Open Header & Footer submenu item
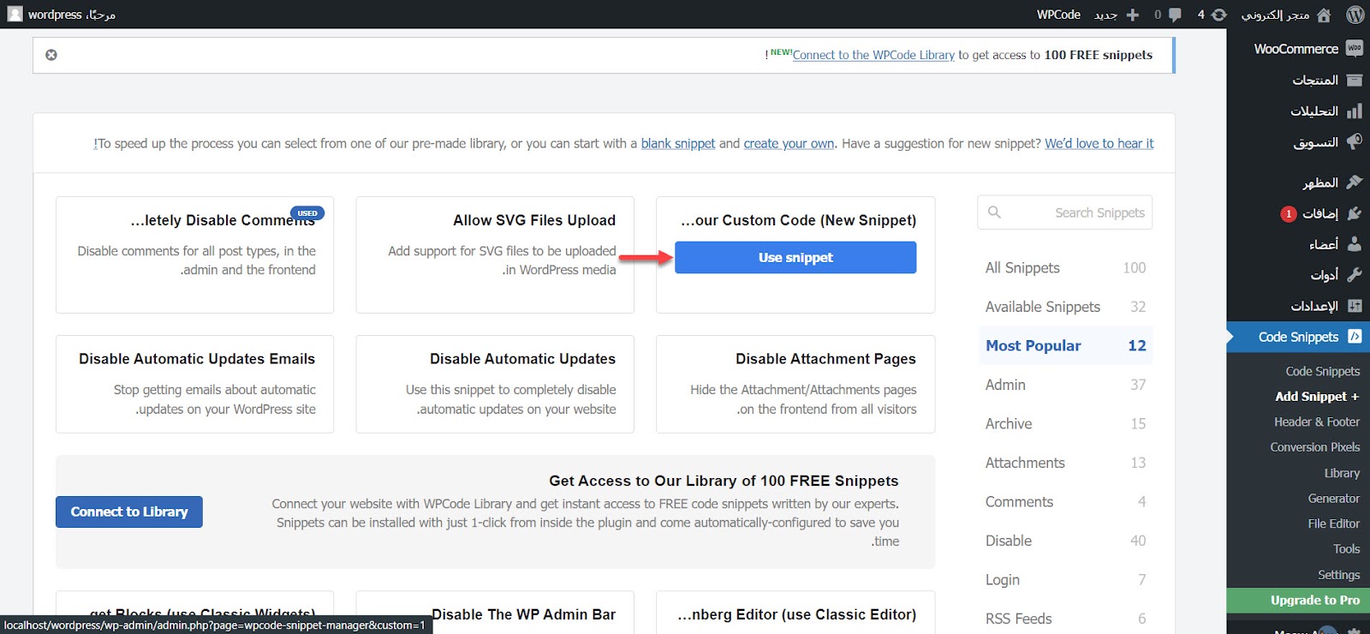Screen dimensions: 1370x634 tap(1317, 422)
